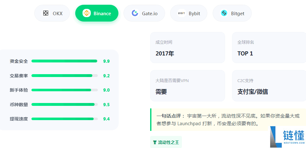Screen dimensions: 306x148
Task: Click the 9.0 score value
Action: coord(106,90)
